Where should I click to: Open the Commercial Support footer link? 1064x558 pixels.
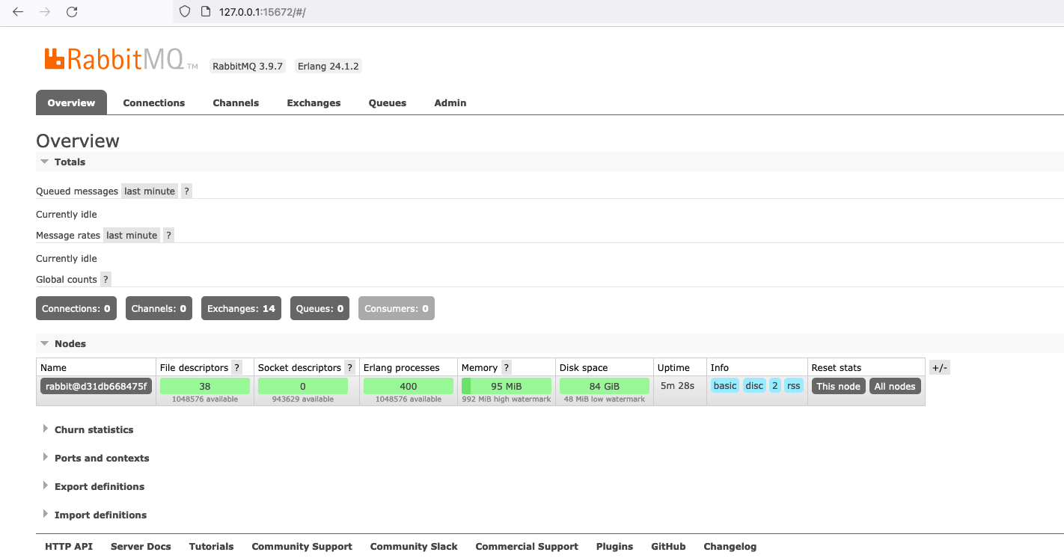[x=527, y=546]
